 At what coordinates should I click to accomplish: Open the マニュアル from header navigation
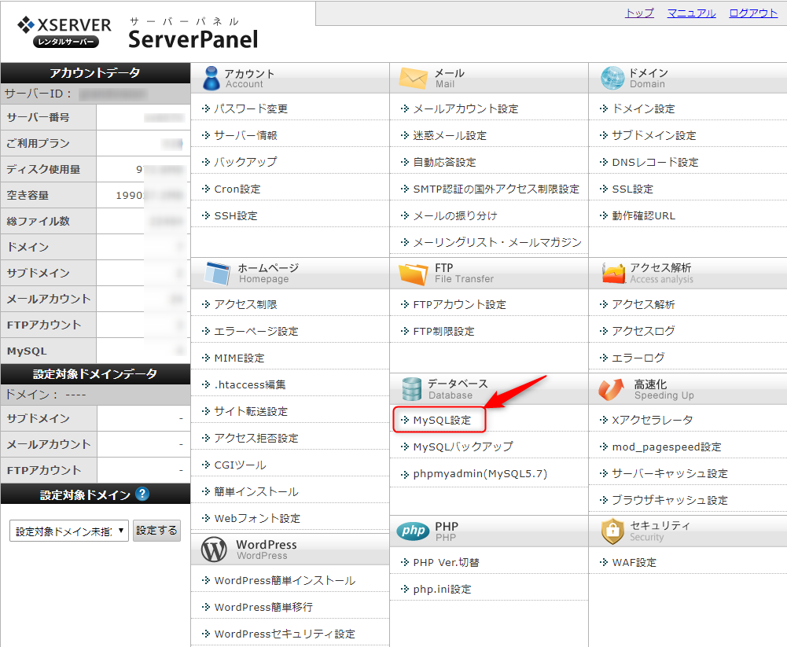point(690,13)
